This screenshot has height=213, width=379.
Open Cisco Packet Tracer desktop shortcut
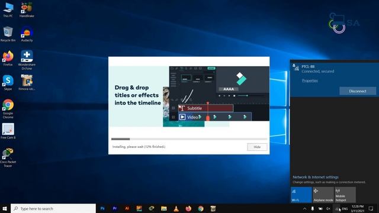point(8,157)
